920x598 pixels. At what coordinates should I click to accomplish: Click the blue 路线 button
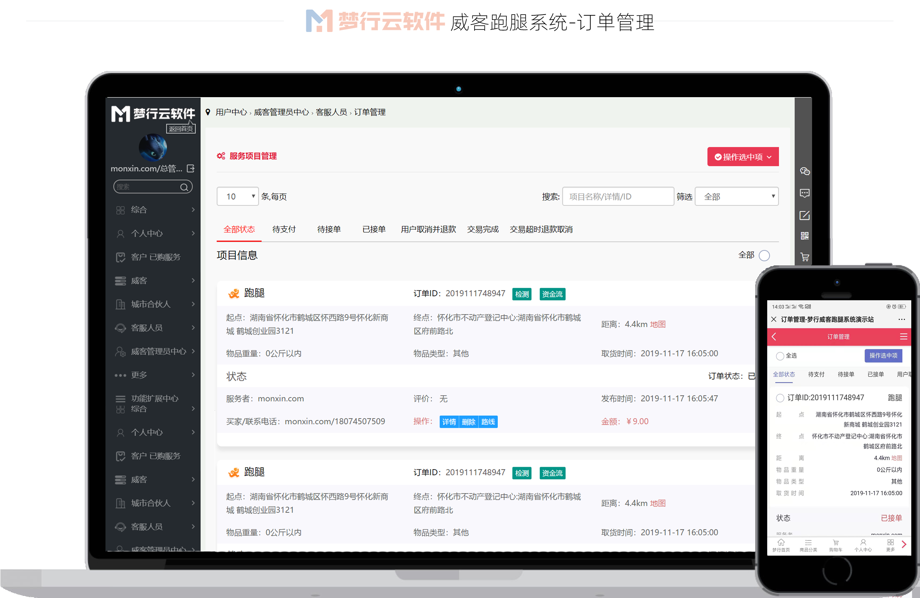point(488,422)
